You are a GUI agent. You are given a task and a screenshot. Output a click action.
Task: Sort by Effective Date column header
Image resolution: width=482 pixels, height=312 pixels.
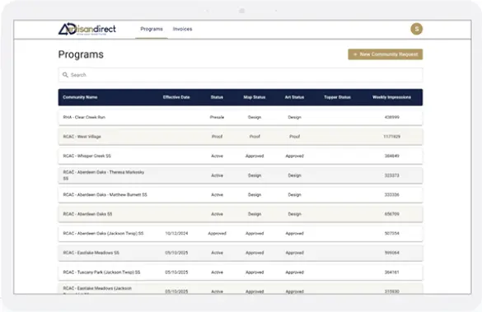tap(176, 97)
